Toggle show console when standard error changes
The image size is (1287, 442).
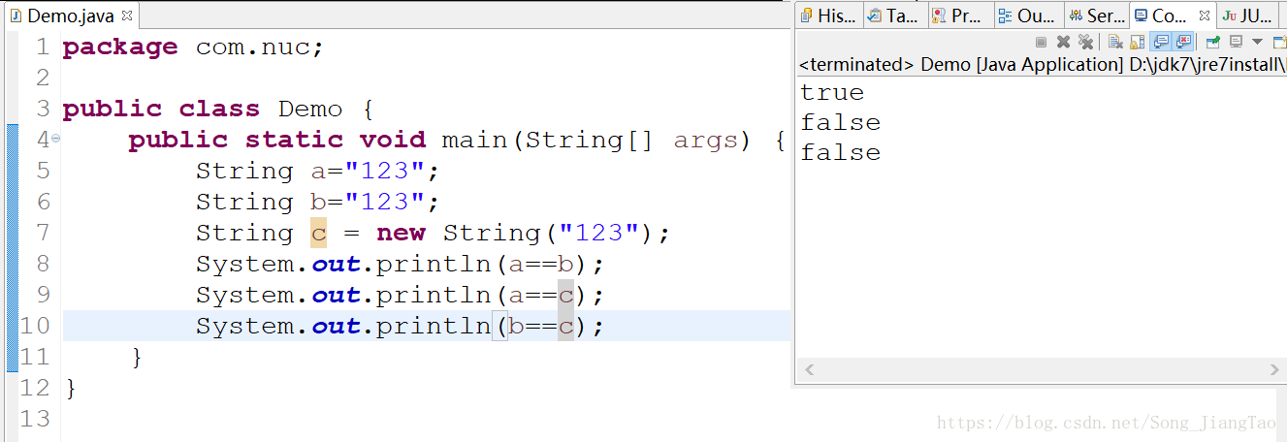[1183, 42]
